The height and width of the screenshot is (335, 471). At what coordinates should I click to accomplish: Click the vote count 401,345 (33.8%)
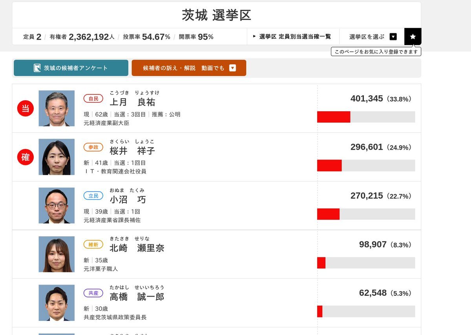(x=381, y=99)
